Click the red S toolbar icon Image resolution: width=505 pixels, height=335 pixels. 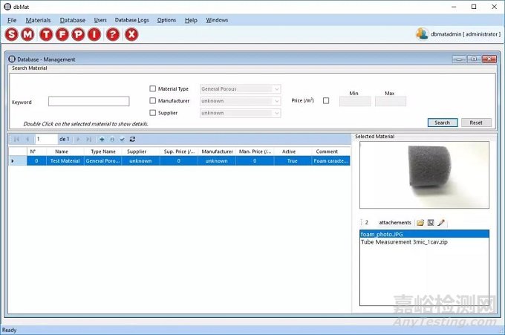pos(11,34)
